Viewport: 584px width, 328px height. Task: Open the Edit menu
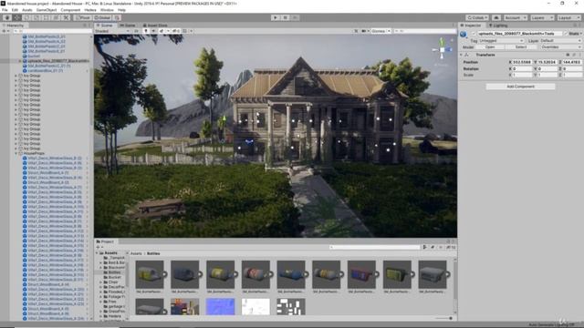tap(15, 10)
